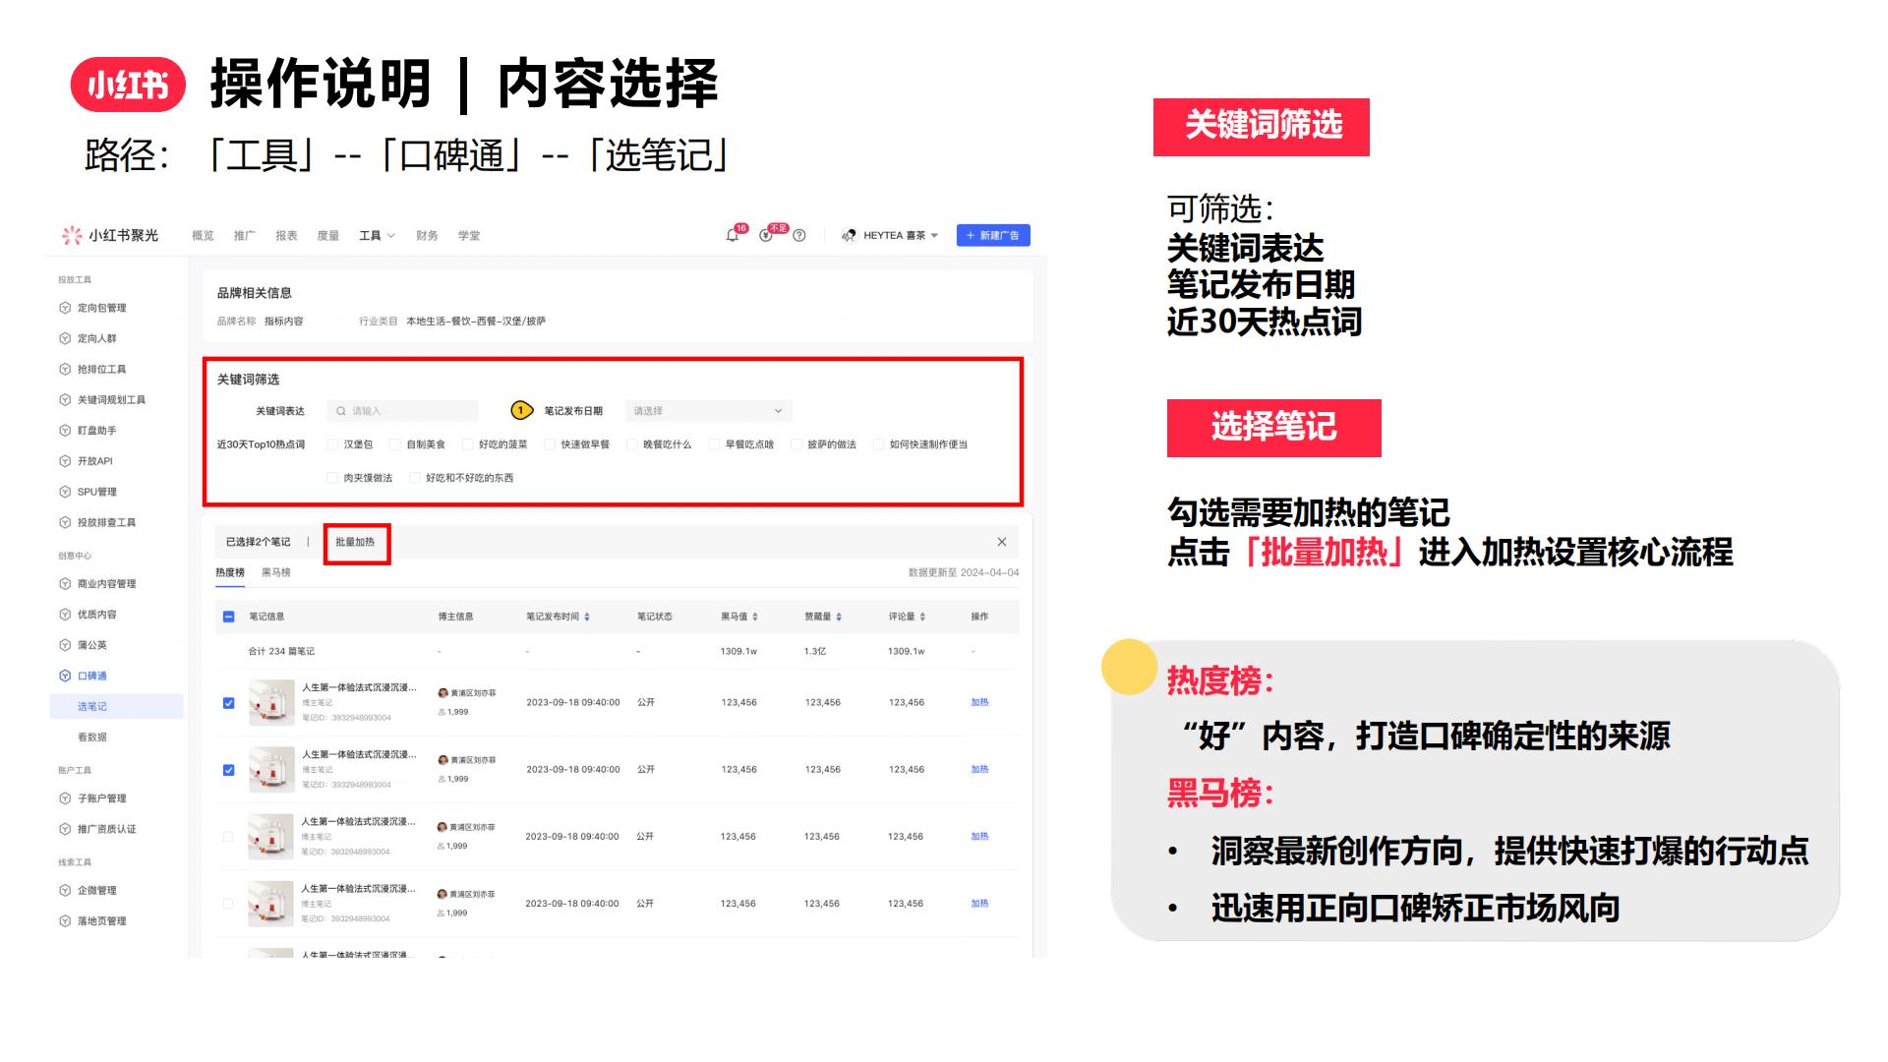
Task: Click the 批量加热 button
Action: click(355, 542)
